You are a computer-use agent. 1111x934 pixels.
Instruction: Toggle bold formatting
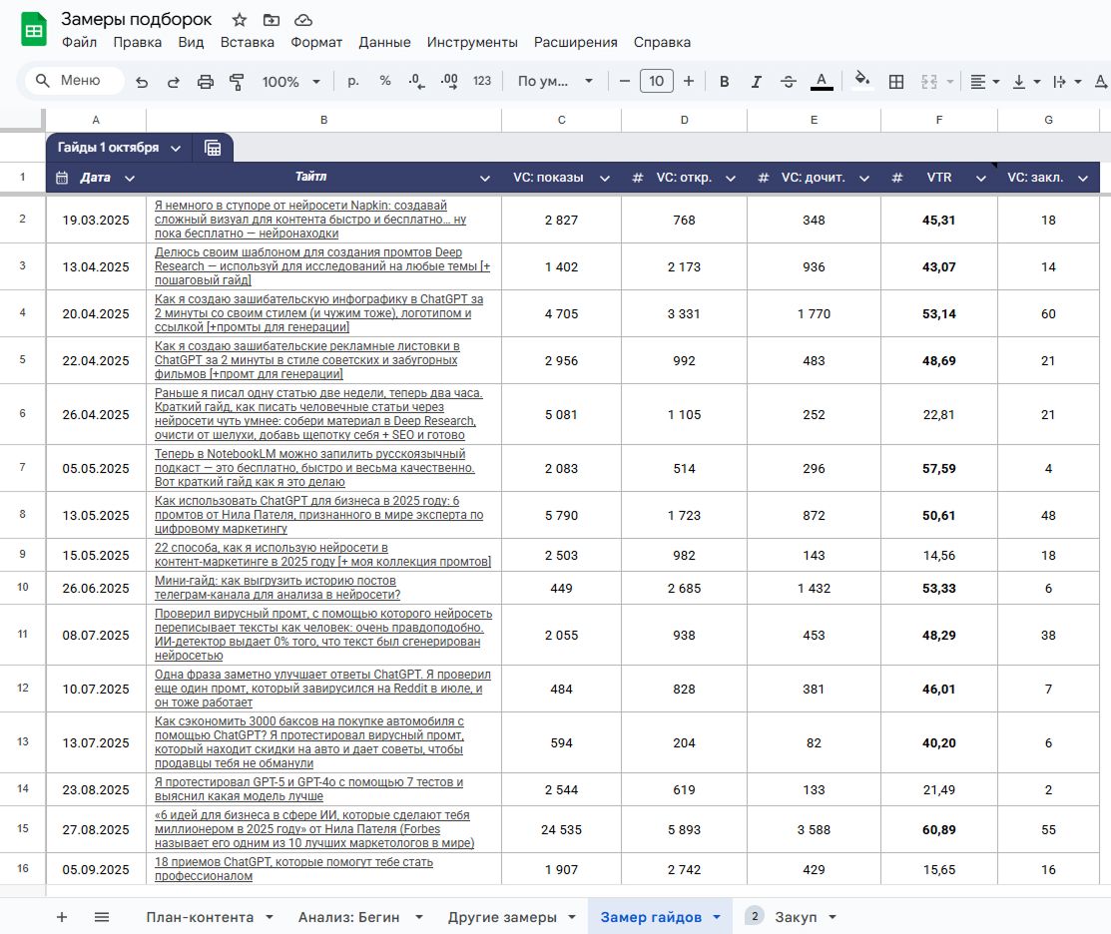725,82
